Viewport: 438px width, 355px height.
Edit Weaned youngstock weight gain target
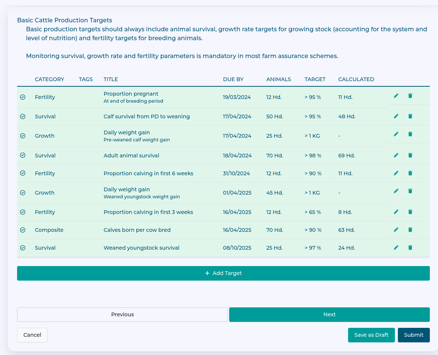pyautogui.click(x=396, y=191)
